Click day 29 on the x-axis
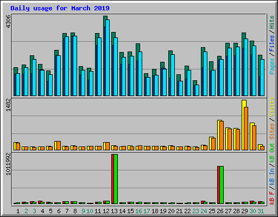This screenshot has width=278, height=217. coord(244,211)
